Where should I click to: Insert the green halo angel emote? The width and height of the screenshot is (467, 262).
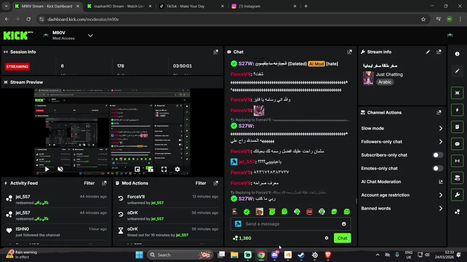click(272, 211)
